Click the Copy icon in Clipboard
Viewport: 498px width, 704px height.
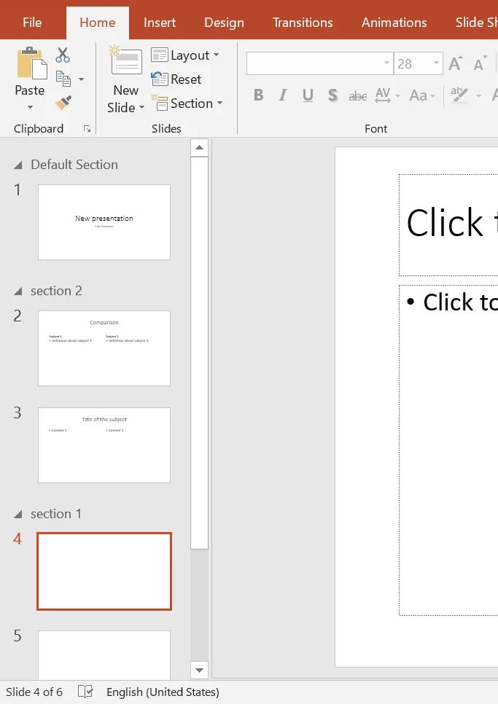[63, 79]
